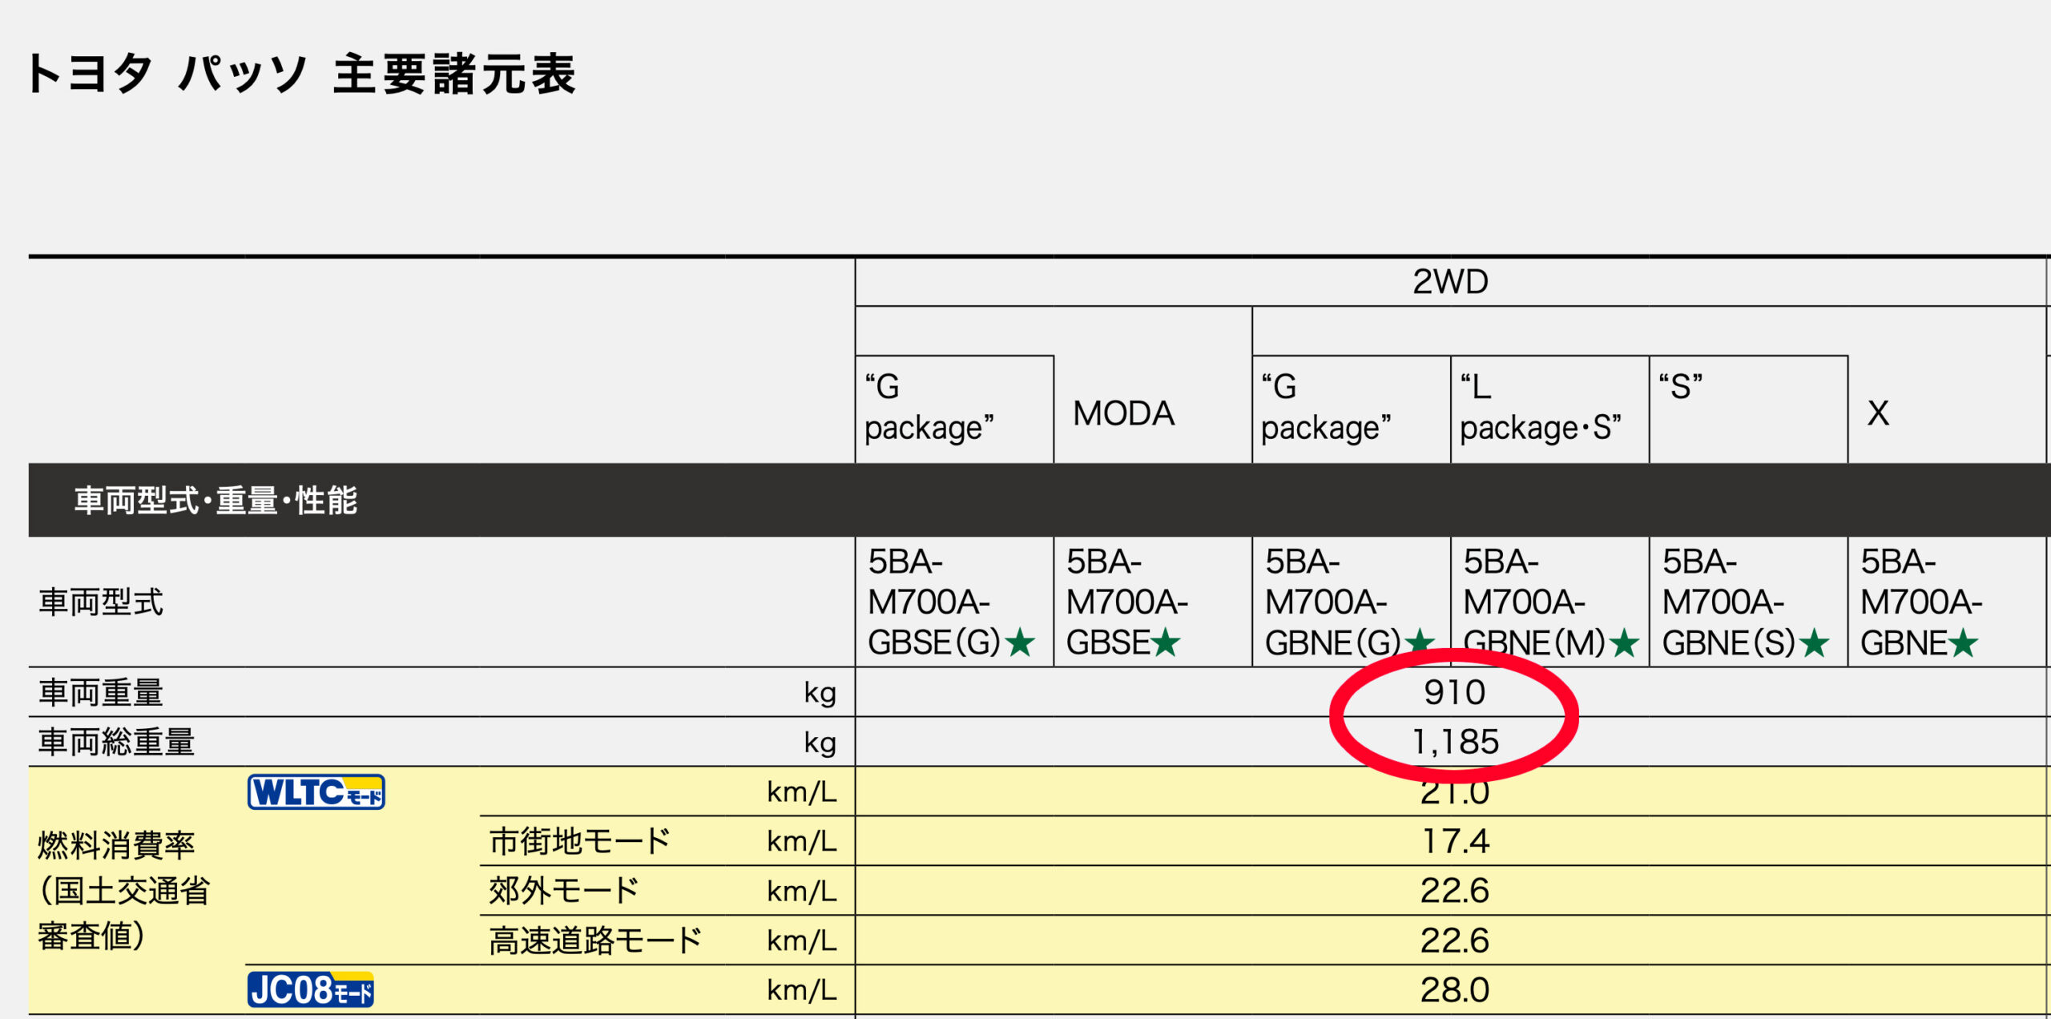Click the red circle annotation outline

[x=1336, y=715]
